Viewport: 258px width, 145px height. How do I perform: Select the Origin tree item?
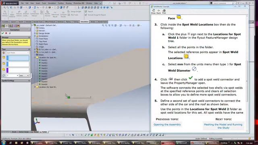point(40,47)
